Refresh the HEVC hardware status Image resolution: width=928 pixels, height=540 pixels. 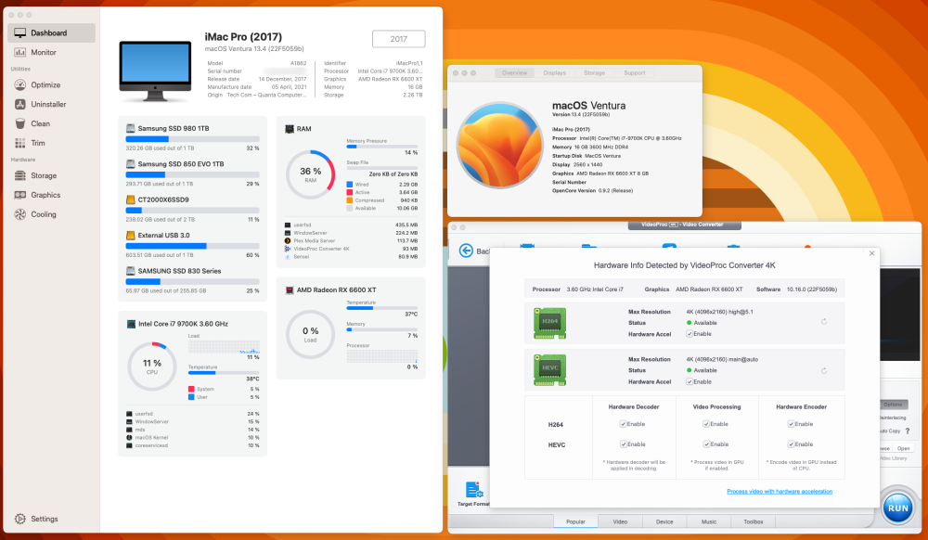coord(824,371)
